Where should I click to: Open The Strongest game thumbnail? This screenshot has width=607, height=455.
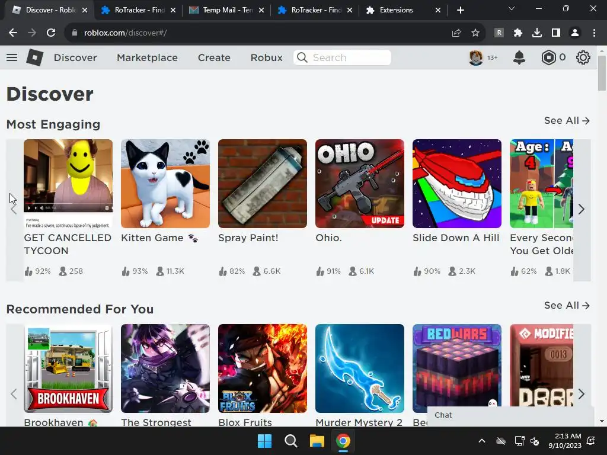165,369
